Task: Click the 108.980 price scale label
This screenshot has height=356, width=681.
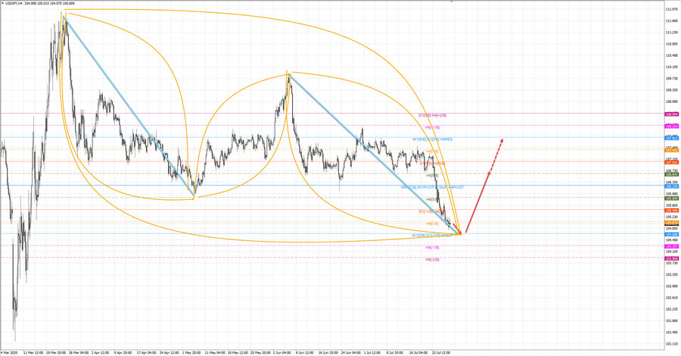Action: 672,101
